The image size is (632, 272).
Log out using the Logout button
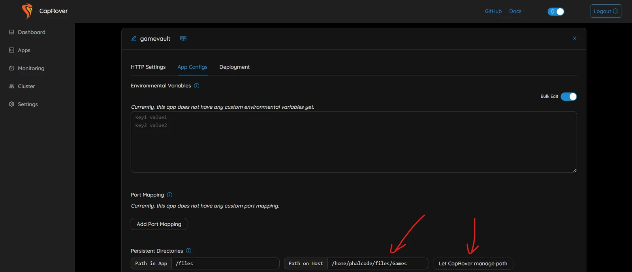[606, 11]
